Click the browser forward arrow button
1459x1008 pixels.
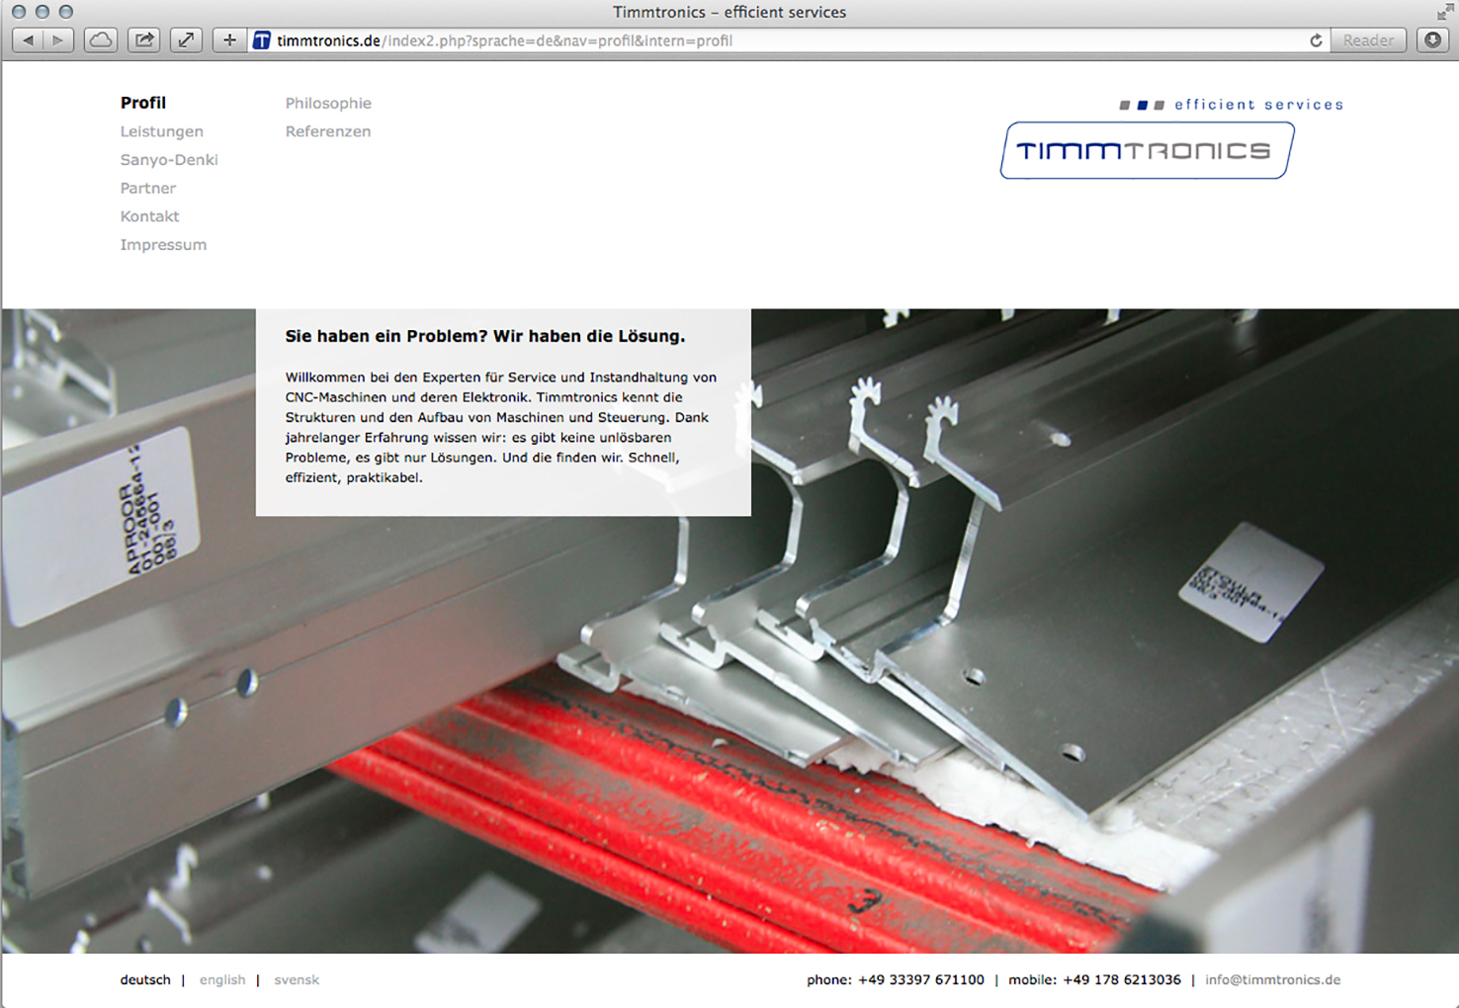point(58,41)
